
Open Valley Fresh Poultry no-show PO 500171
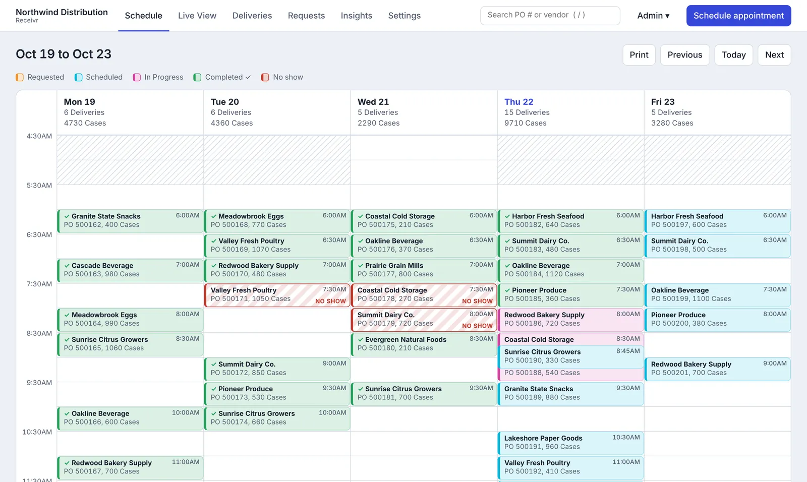point(277,295)
